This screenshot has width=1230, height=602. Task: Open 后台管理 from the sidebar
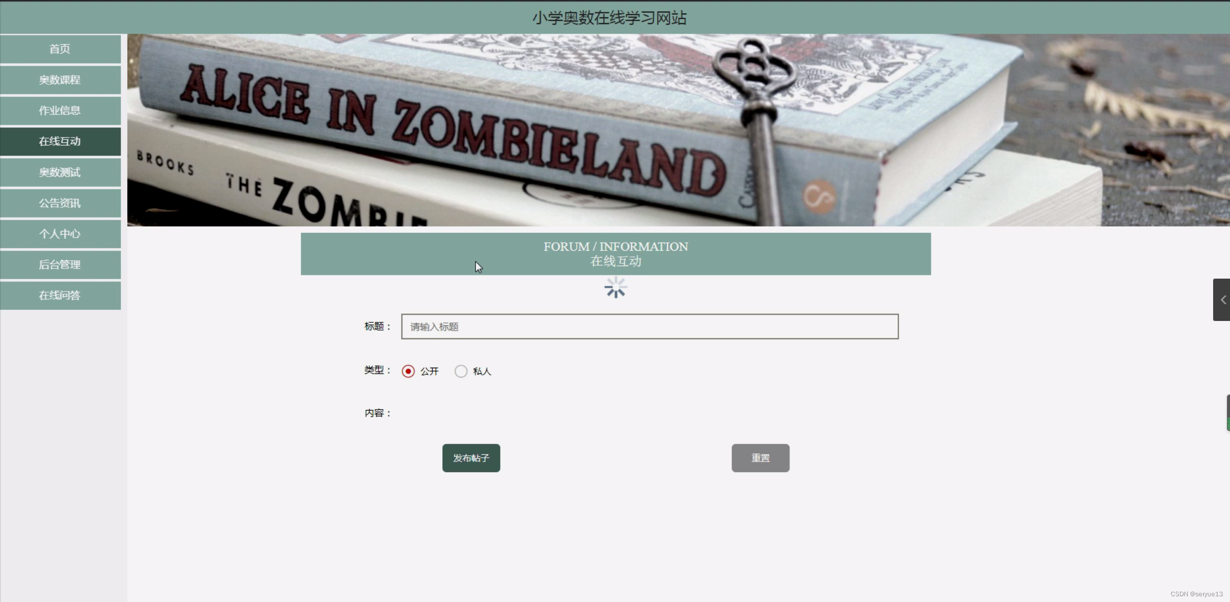coord(60,265)
